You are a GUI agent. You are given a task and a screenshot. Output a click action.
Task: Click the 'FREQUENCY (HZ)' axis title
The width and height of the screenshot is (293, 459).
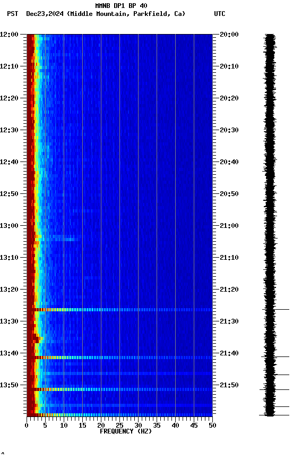click(x=126, y=432)
